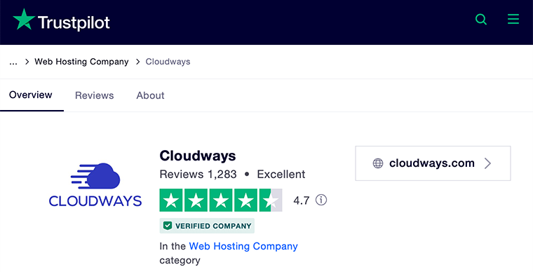Click chevron arrow on cloudways.com button

point(488,163)
